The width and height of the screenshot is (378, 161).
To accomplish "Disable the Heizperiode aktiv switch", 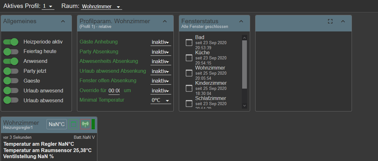I will 11,42.
